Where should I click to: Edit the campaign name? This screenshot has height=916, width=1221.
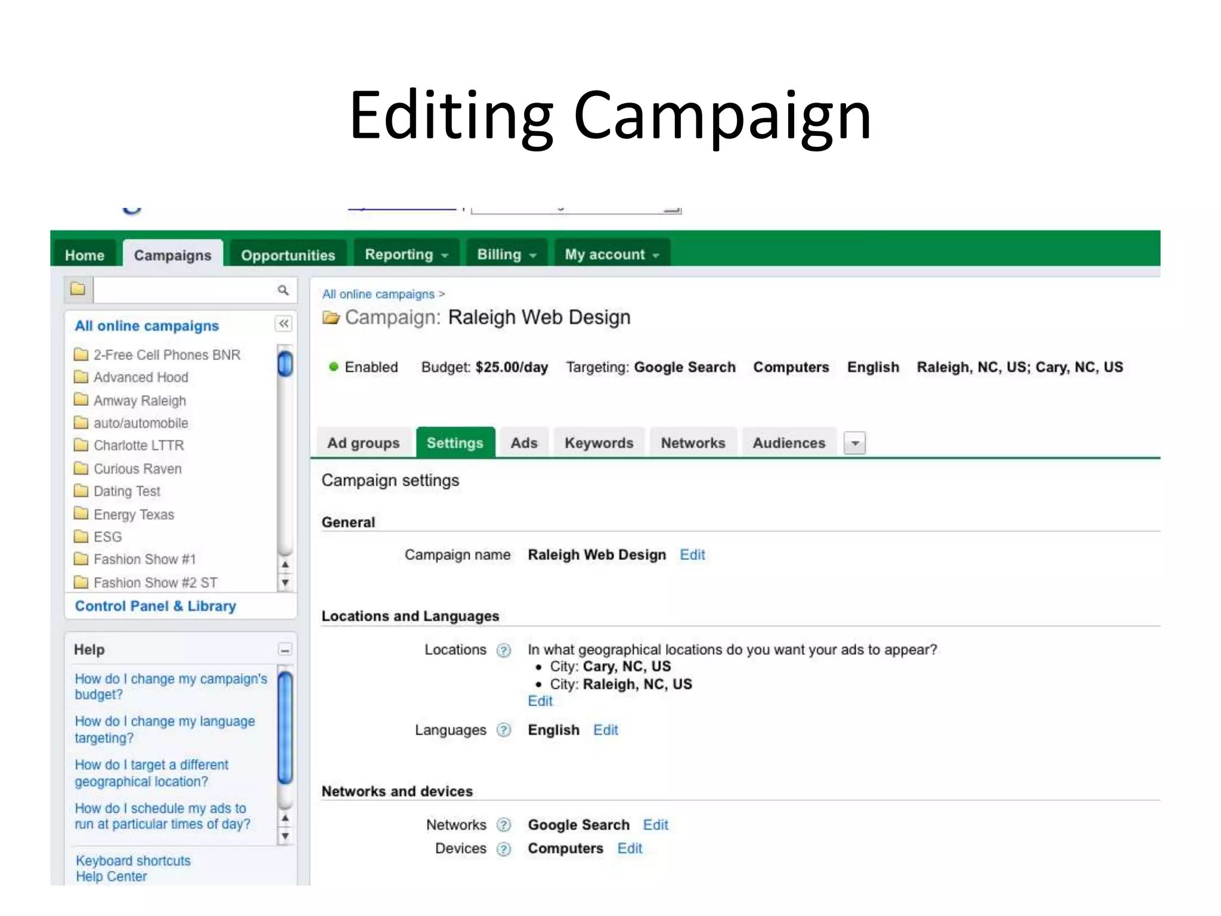pyautogui.click(x=693, y=555)
